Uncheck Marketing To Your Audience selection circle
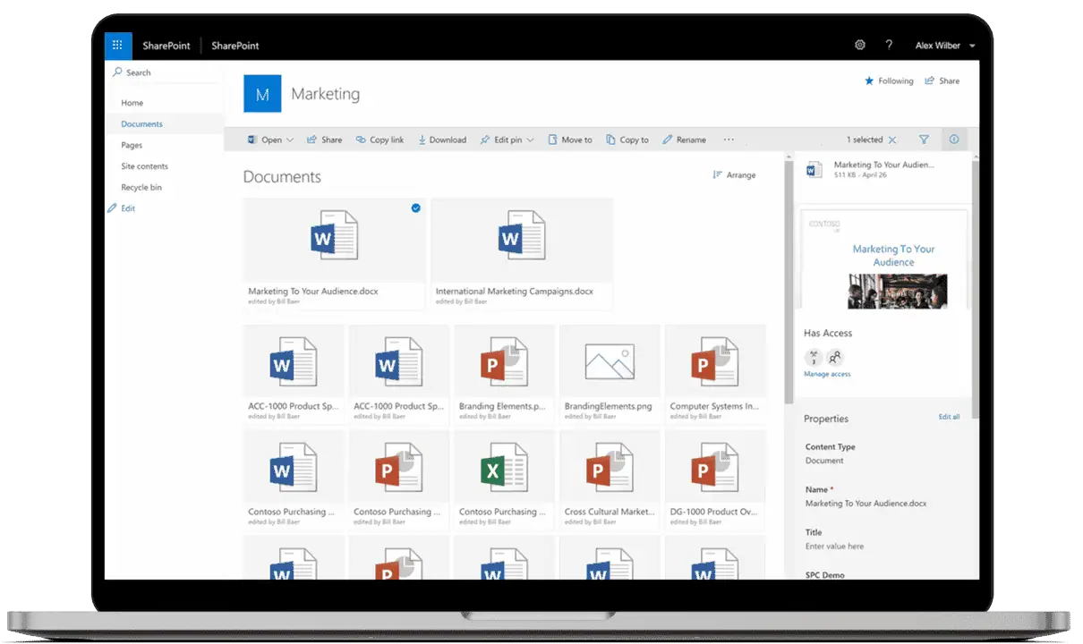Viewport: 1083px width, 644px height. [415, 208]
